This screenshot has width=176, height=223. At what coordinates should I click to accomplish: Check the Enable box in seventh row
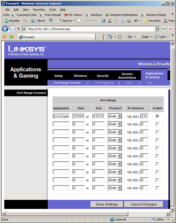pos(157,164)
